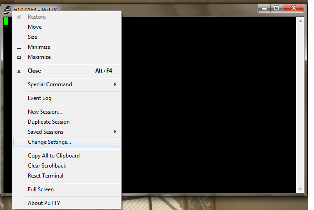Screen dimensions: 314x210
Task: Click the x icon beside the Close entry
Action: click(19, 71)
